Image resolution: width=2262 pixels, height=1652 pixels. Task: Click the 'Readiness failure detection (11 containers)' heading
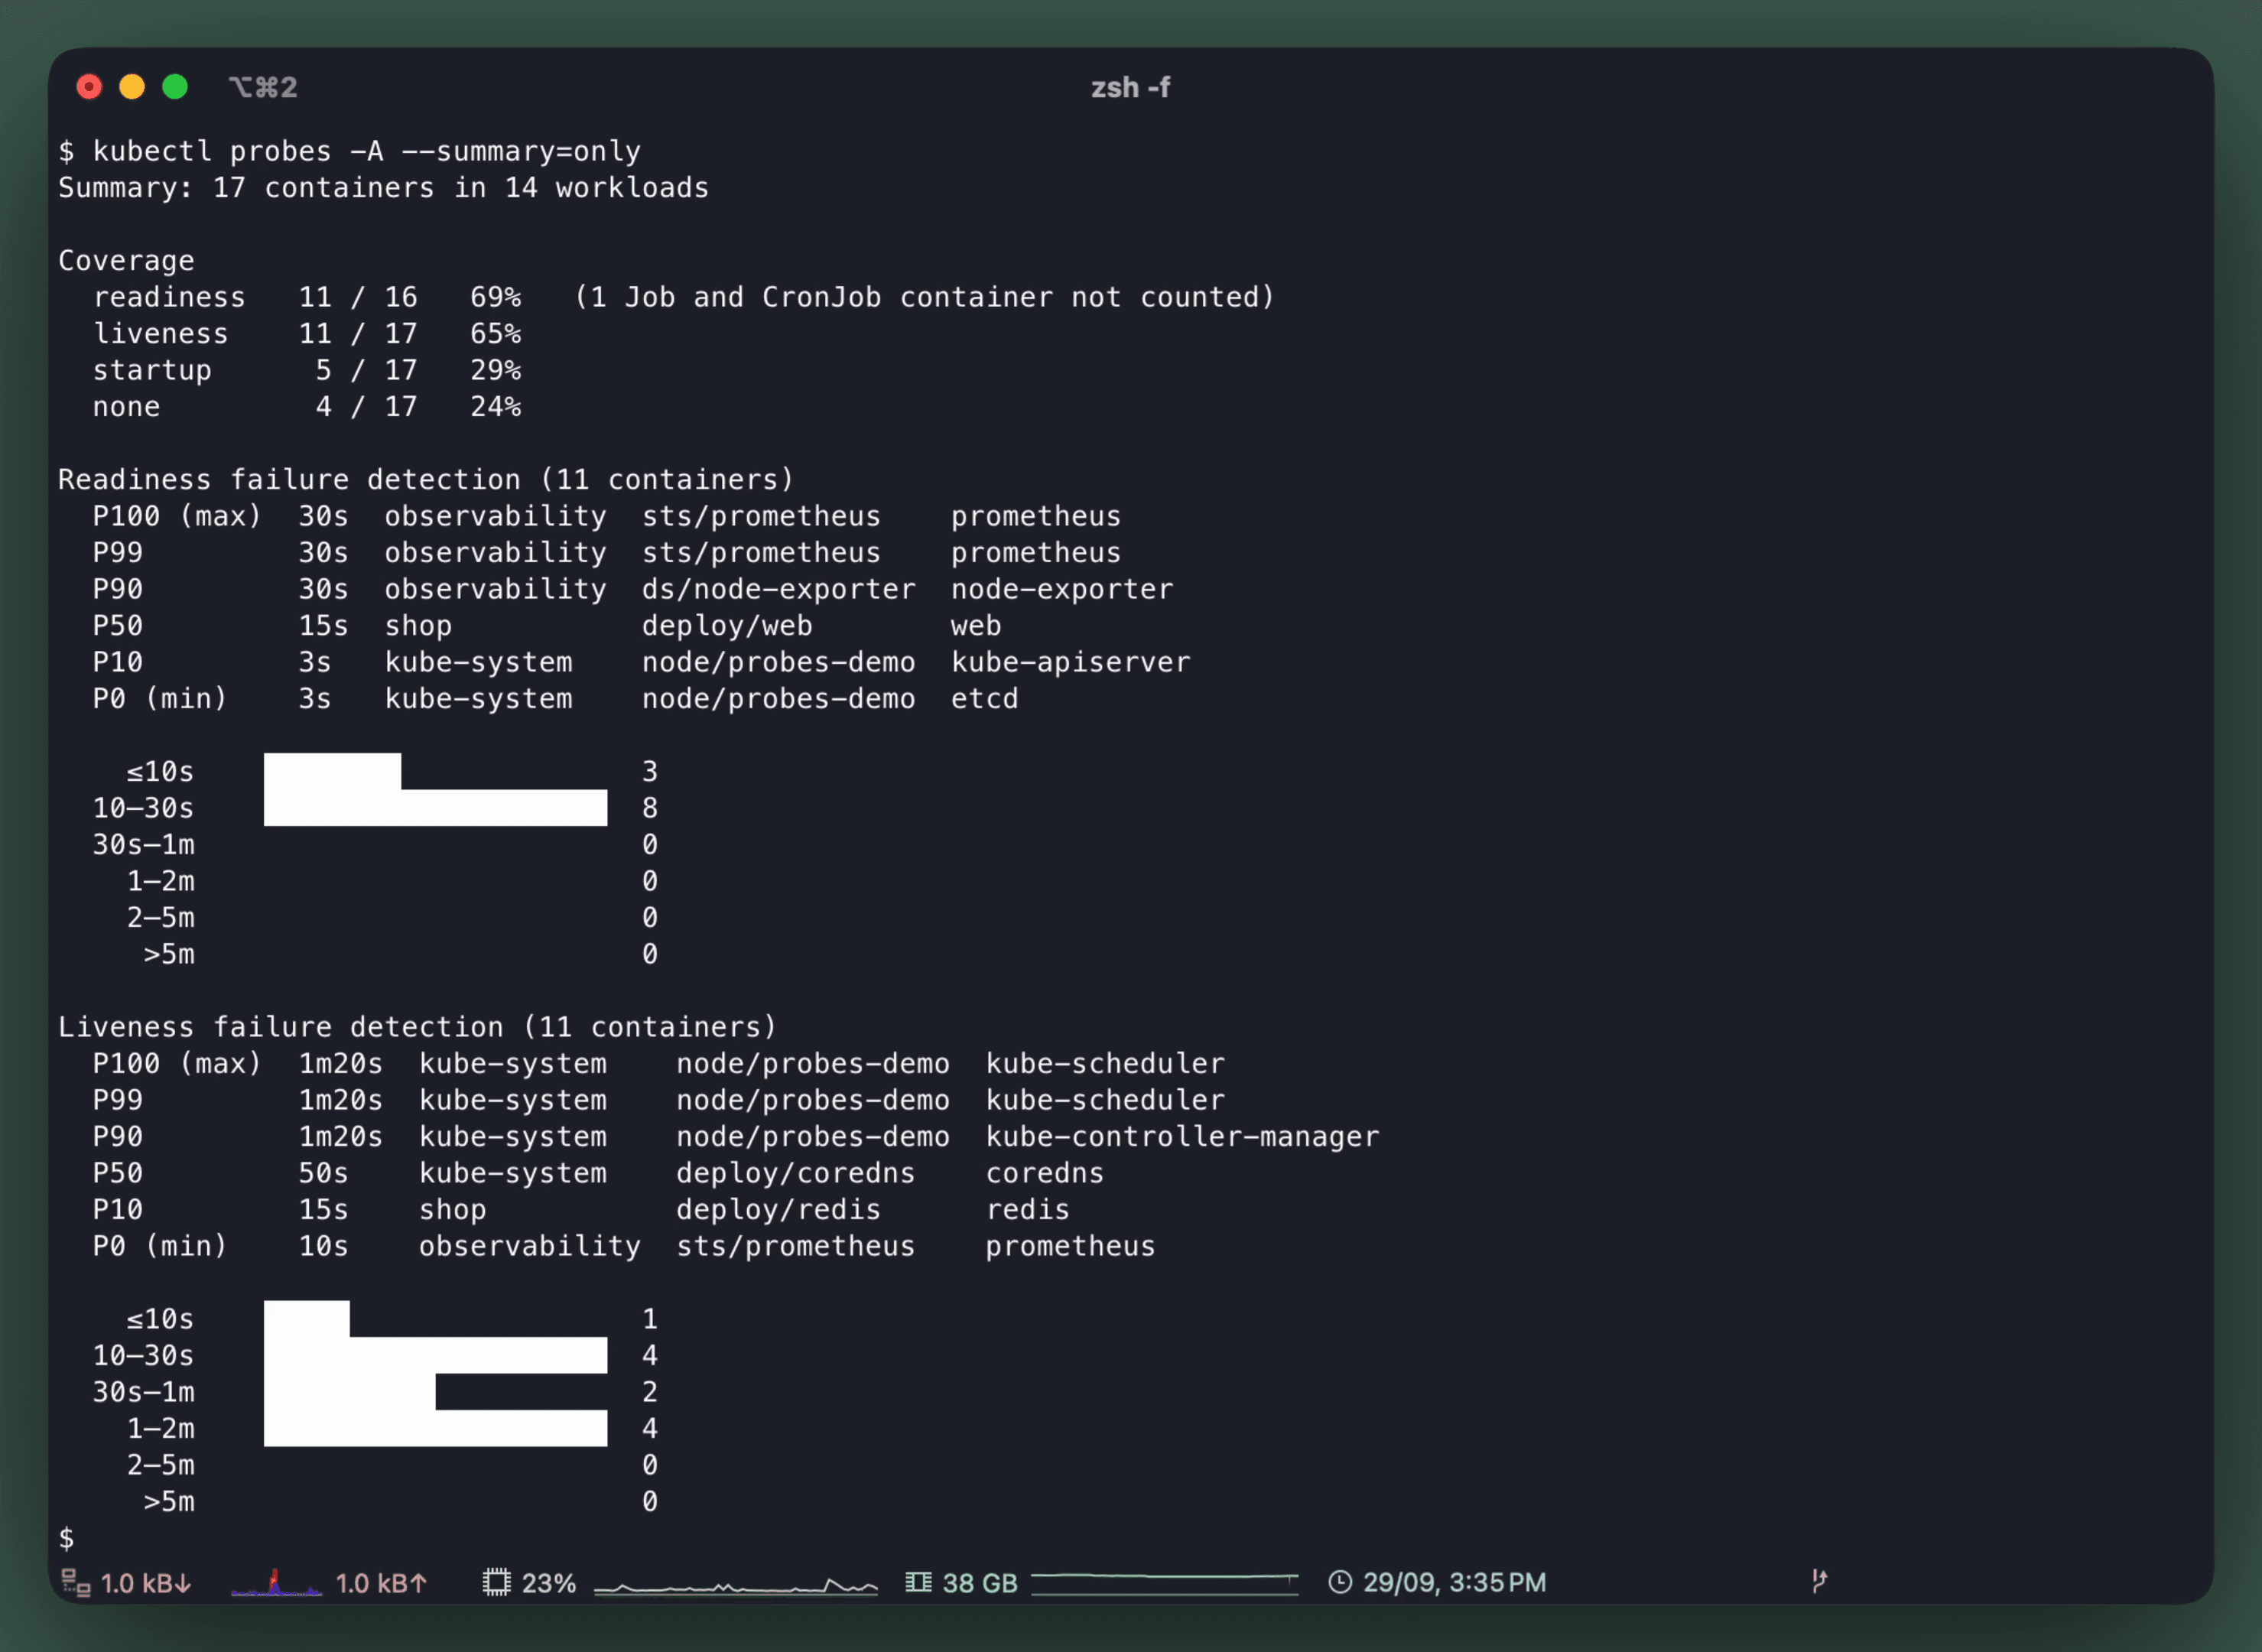click(426, 480)
